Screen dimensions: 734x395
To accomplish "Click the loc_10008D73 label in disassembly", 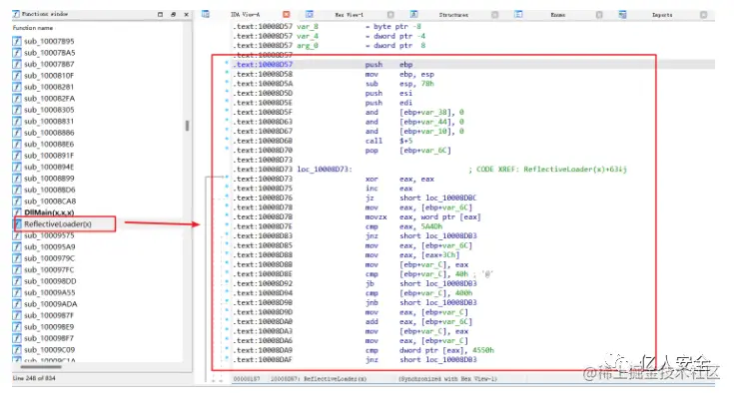I will click(x=325, y=169).
